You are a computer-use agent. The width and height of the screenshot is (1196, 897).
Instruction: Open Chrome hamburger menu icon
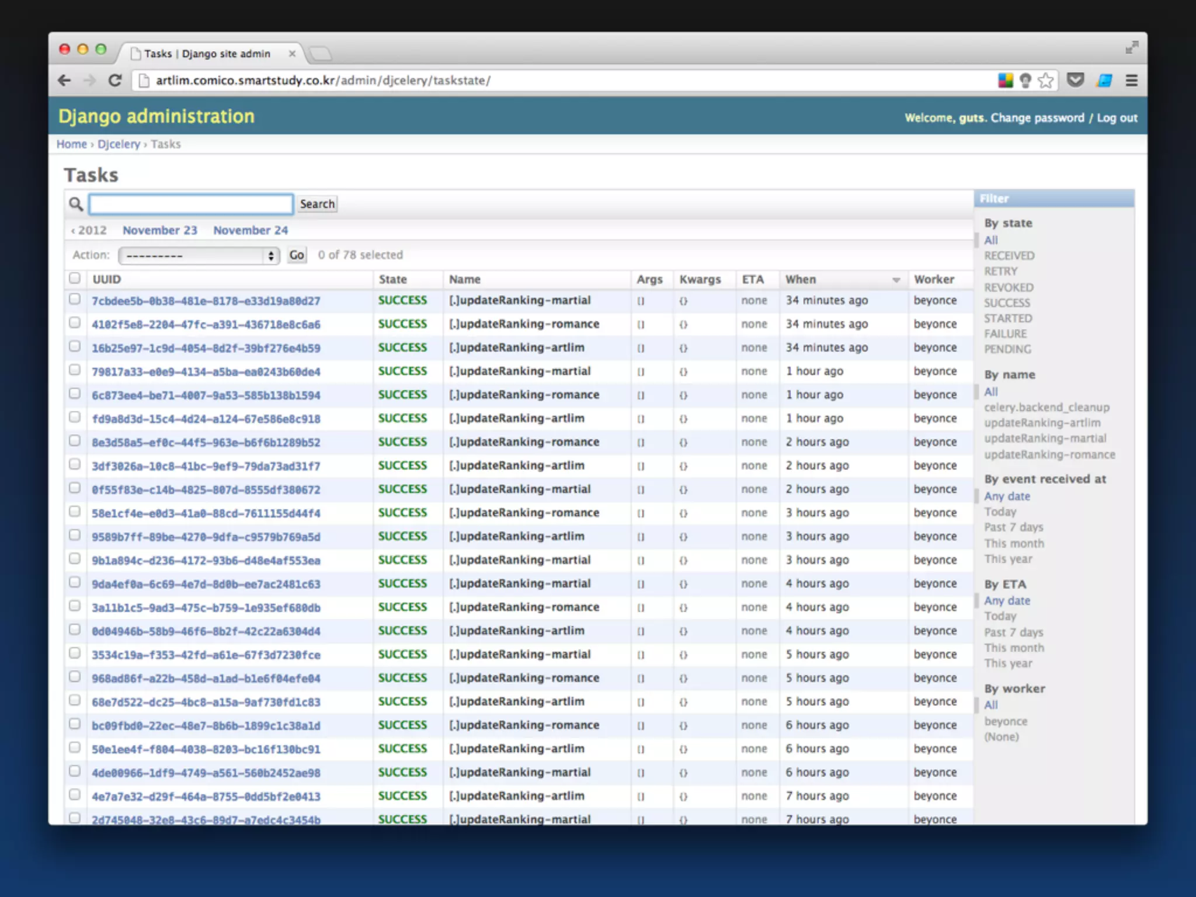click(x=1131, y=81)
